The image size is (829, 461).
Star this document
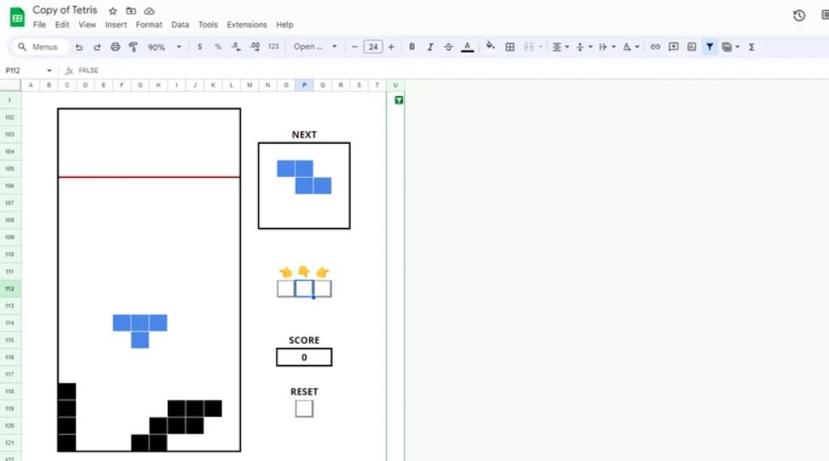112,11
